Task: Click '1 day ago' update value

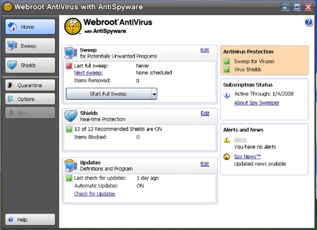Action: coord(147,178)
